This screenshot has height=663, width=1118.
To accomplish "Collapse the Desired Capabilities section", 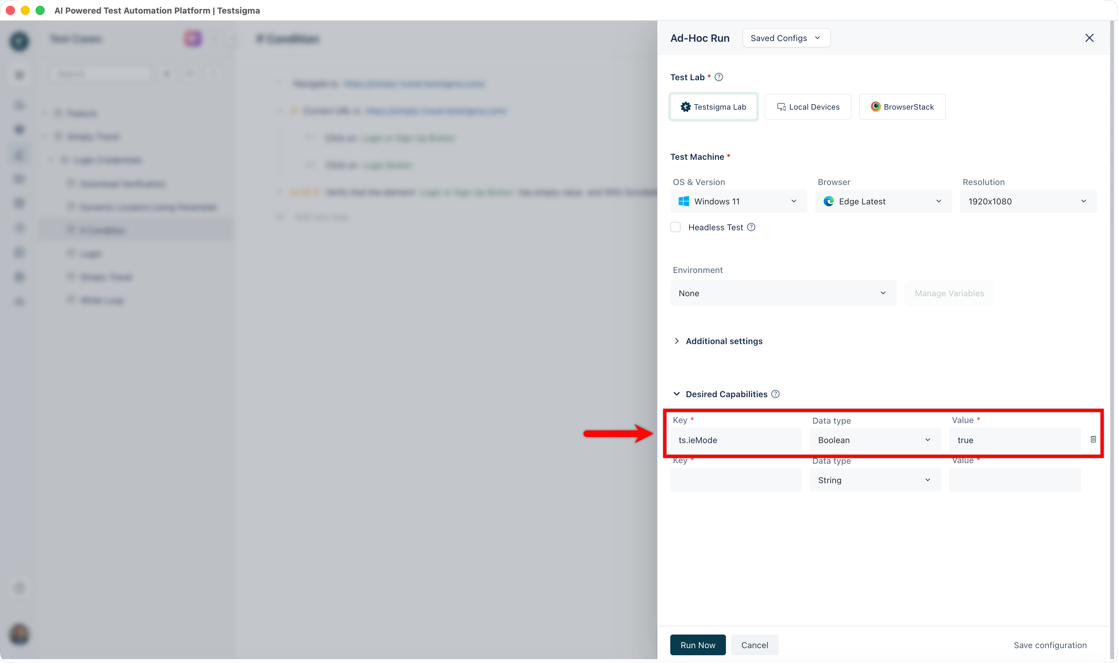I will (676, 394).
